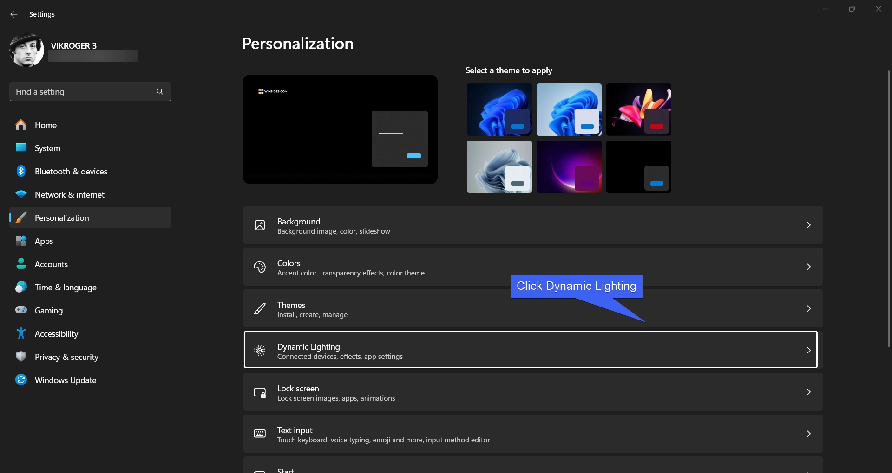Click 'Connected devices, effects, app settings' text
The height and width of the screenshot is (473, 892).
point(340,357)
